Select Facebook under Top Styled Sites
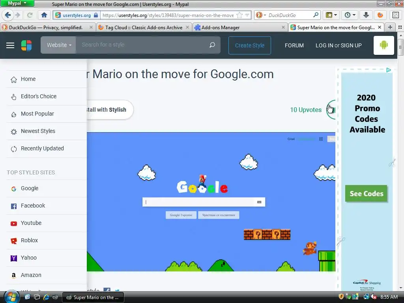 (46, 206)
